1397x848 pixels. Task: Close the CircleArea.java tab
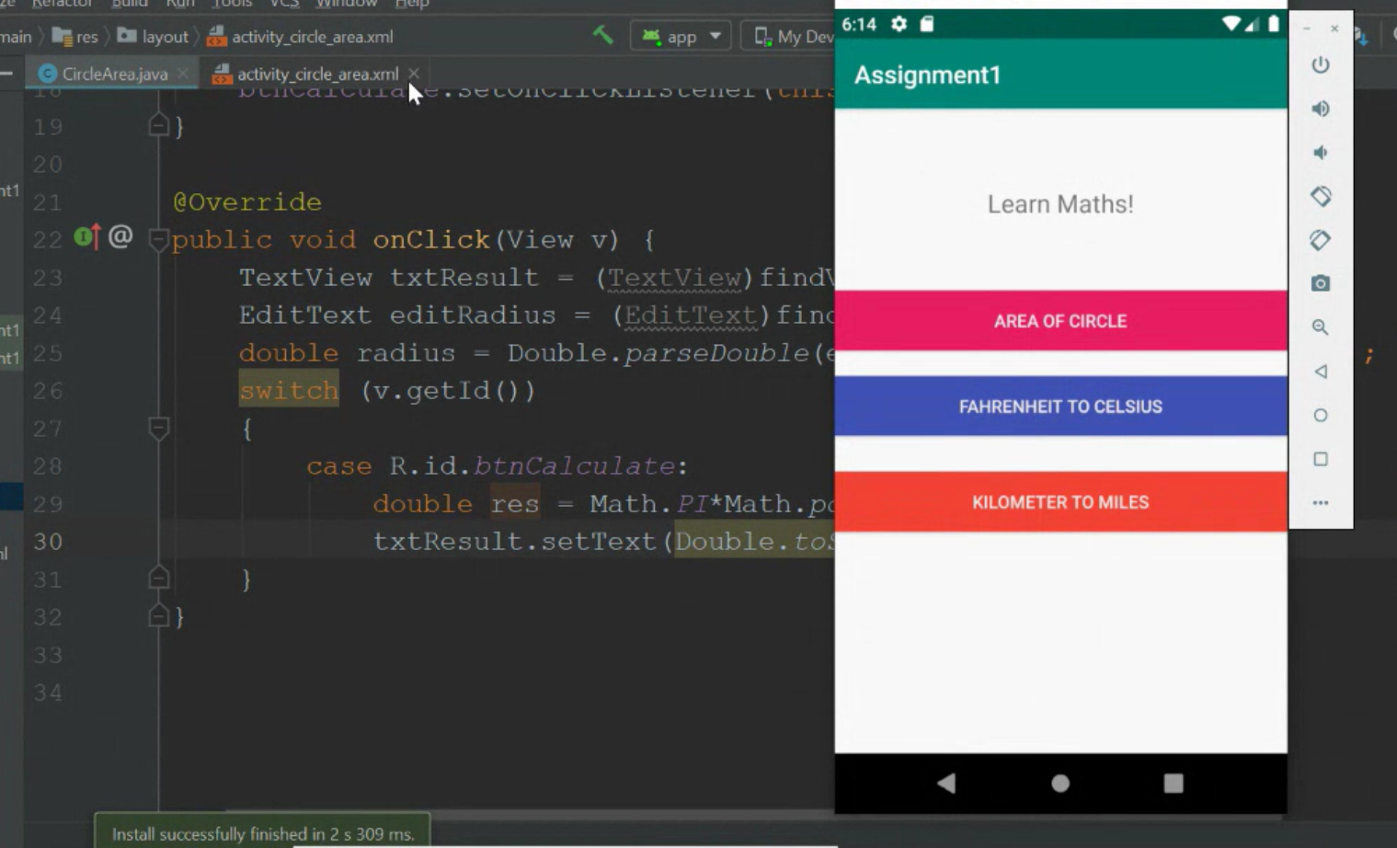coord(184,74)
